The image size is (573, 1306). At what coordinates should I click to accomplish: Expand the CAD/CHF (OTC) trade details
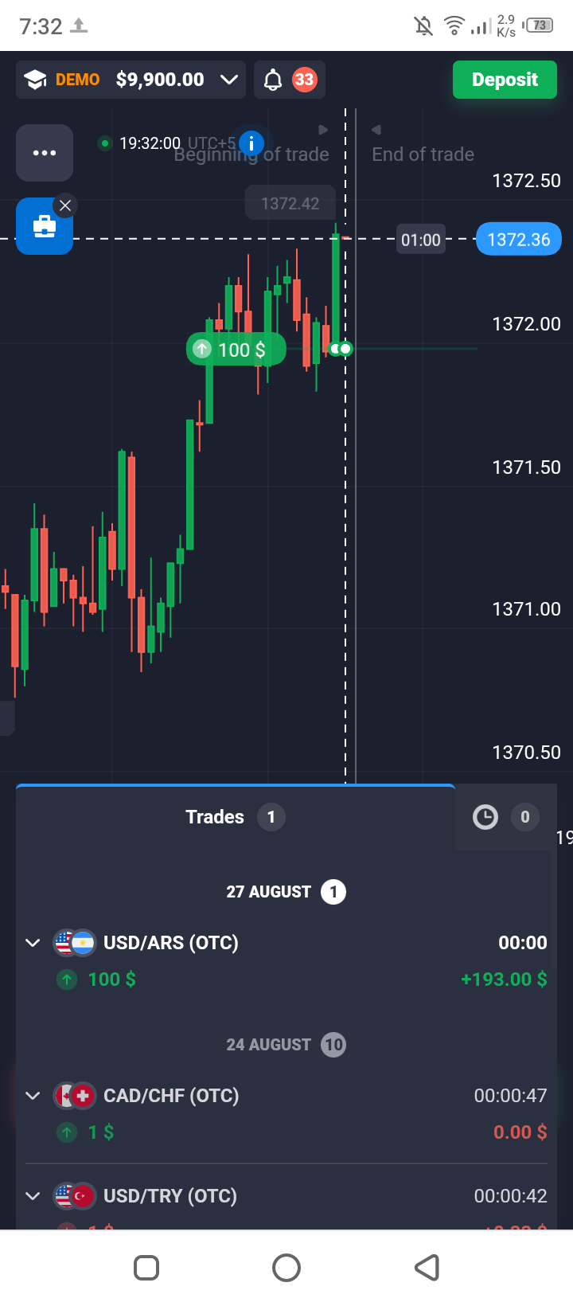33,1096
